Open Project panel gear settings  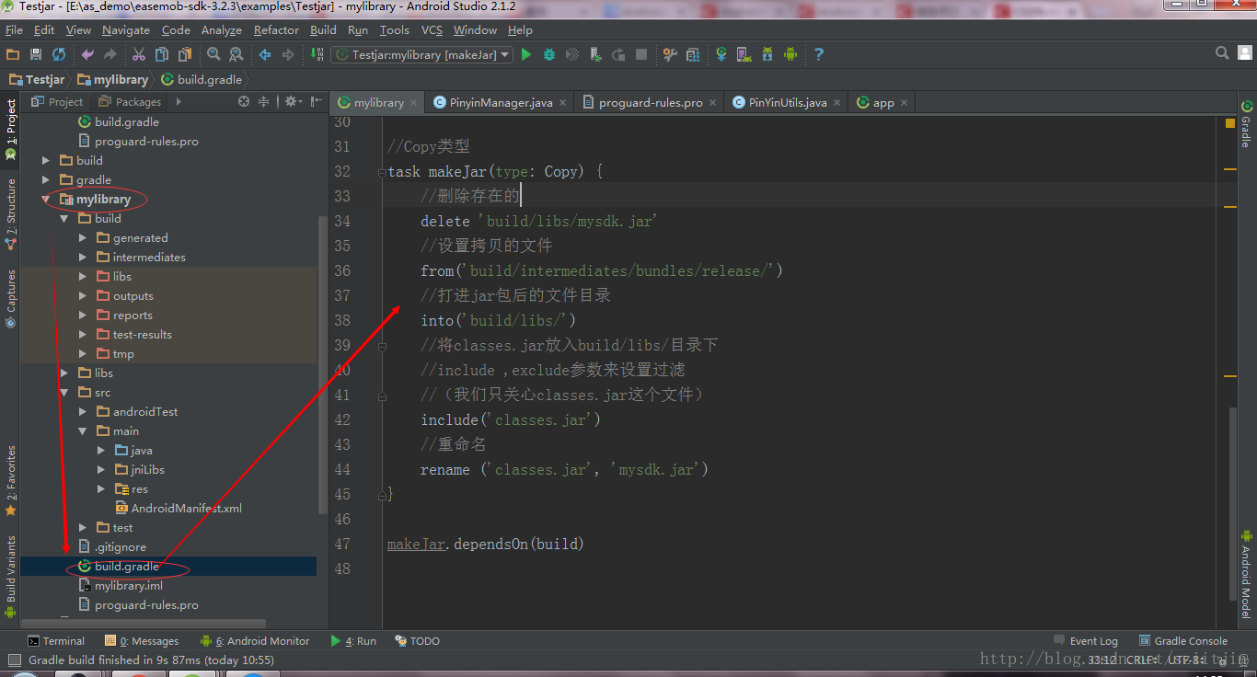293,101
